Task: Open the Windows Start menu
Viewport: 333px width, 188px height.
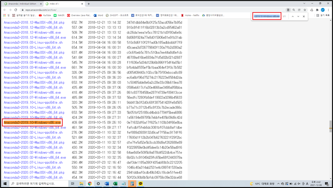Action: pyautogui.click(x=5, y=183)
